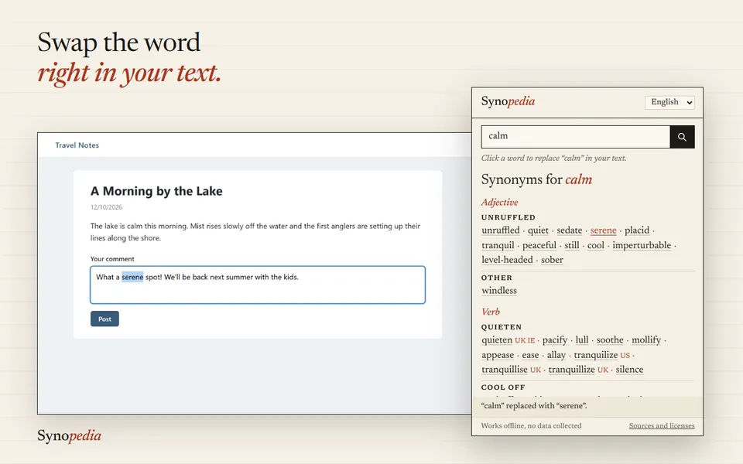
Task: Choose synonym peaceful
Action: coord(539,245)
